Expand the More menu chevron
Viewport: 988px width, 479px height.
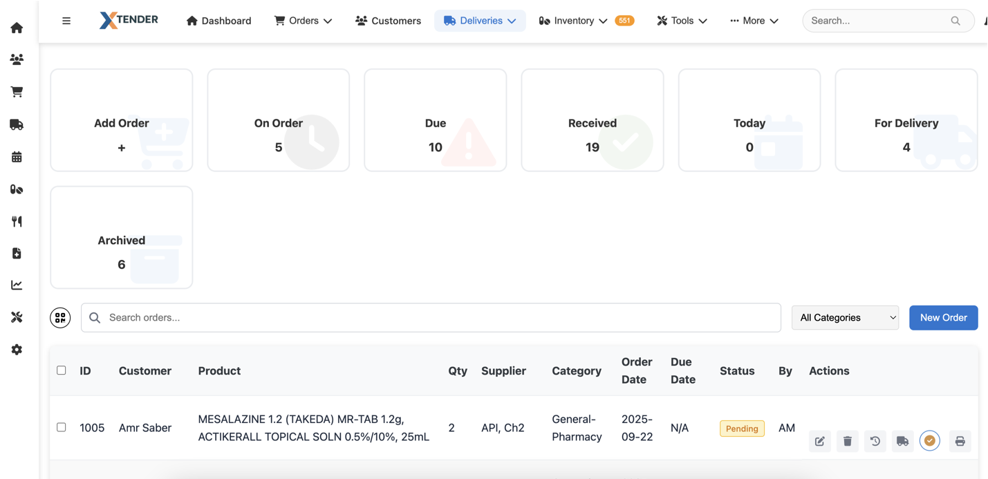click(773, 21)
